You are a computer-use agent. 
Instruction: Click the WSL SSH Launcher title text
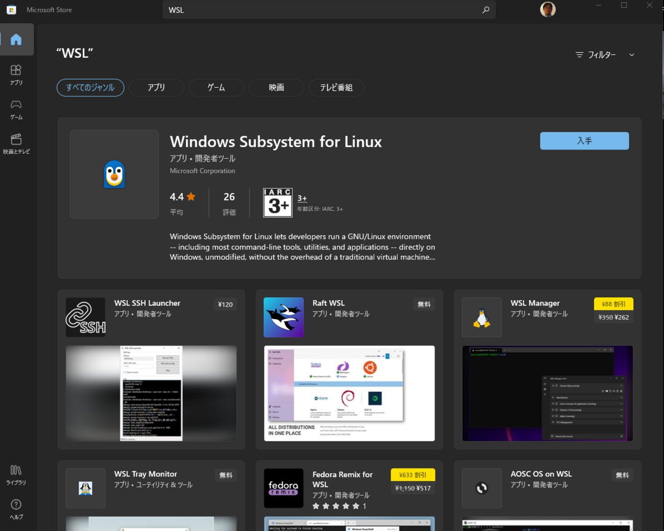click(147, 303)
